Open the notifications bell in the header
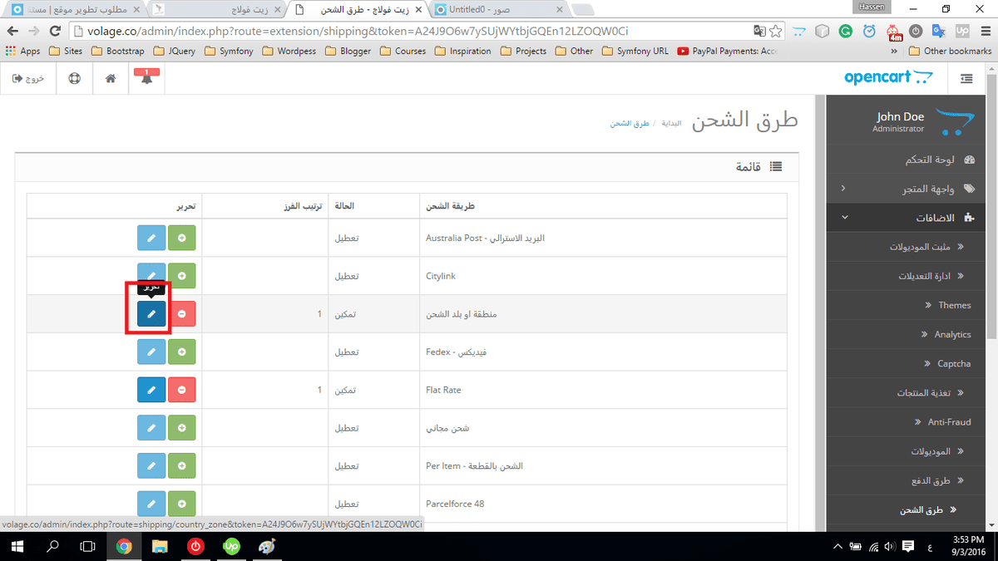This screenshot has height=561, width=998. point(147,79)
